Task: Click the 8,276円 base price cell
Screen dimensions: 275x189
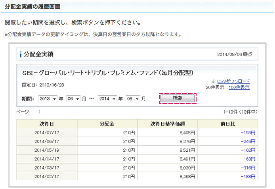Action: pos(168,141)
